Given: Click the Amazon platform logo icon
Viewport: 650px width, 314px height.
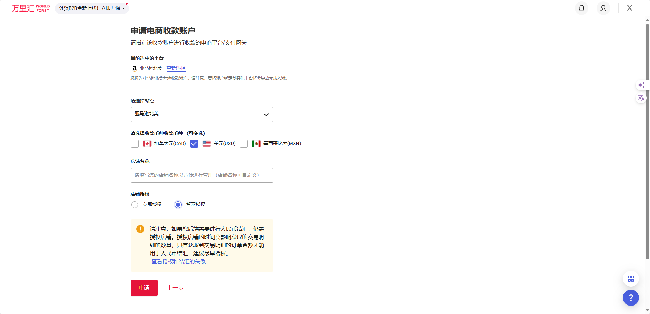Looking at the screenshot, I should point(135,68).
